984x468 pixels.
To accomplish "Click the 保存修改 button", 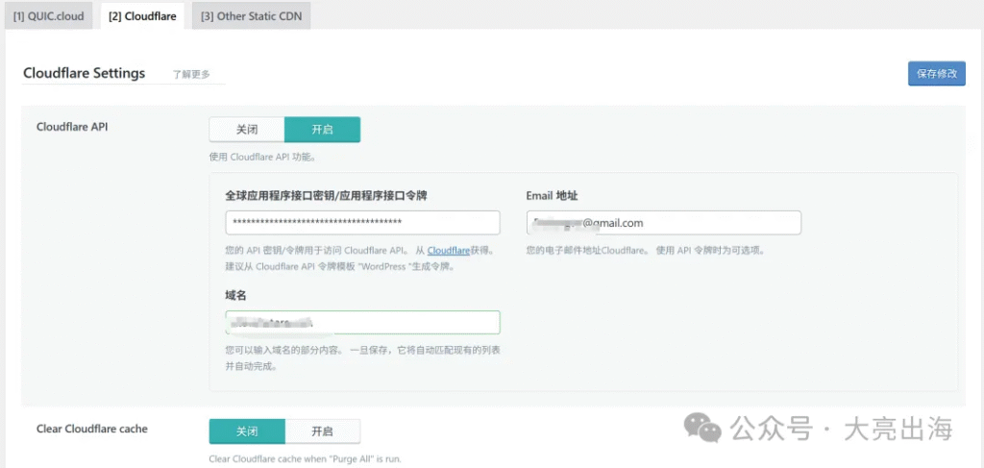I will click(936, 73).
